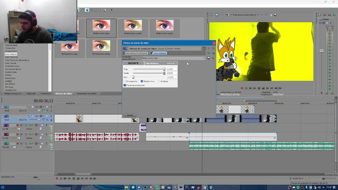Copy snapshot to clipboard in preview toolbar

point(271,15)
